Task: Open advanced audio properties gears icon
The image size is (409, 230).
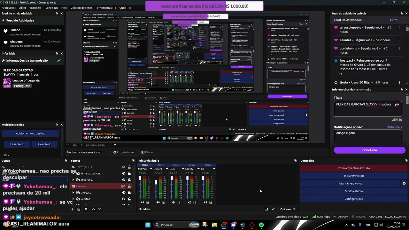Action: click(274, 209)
